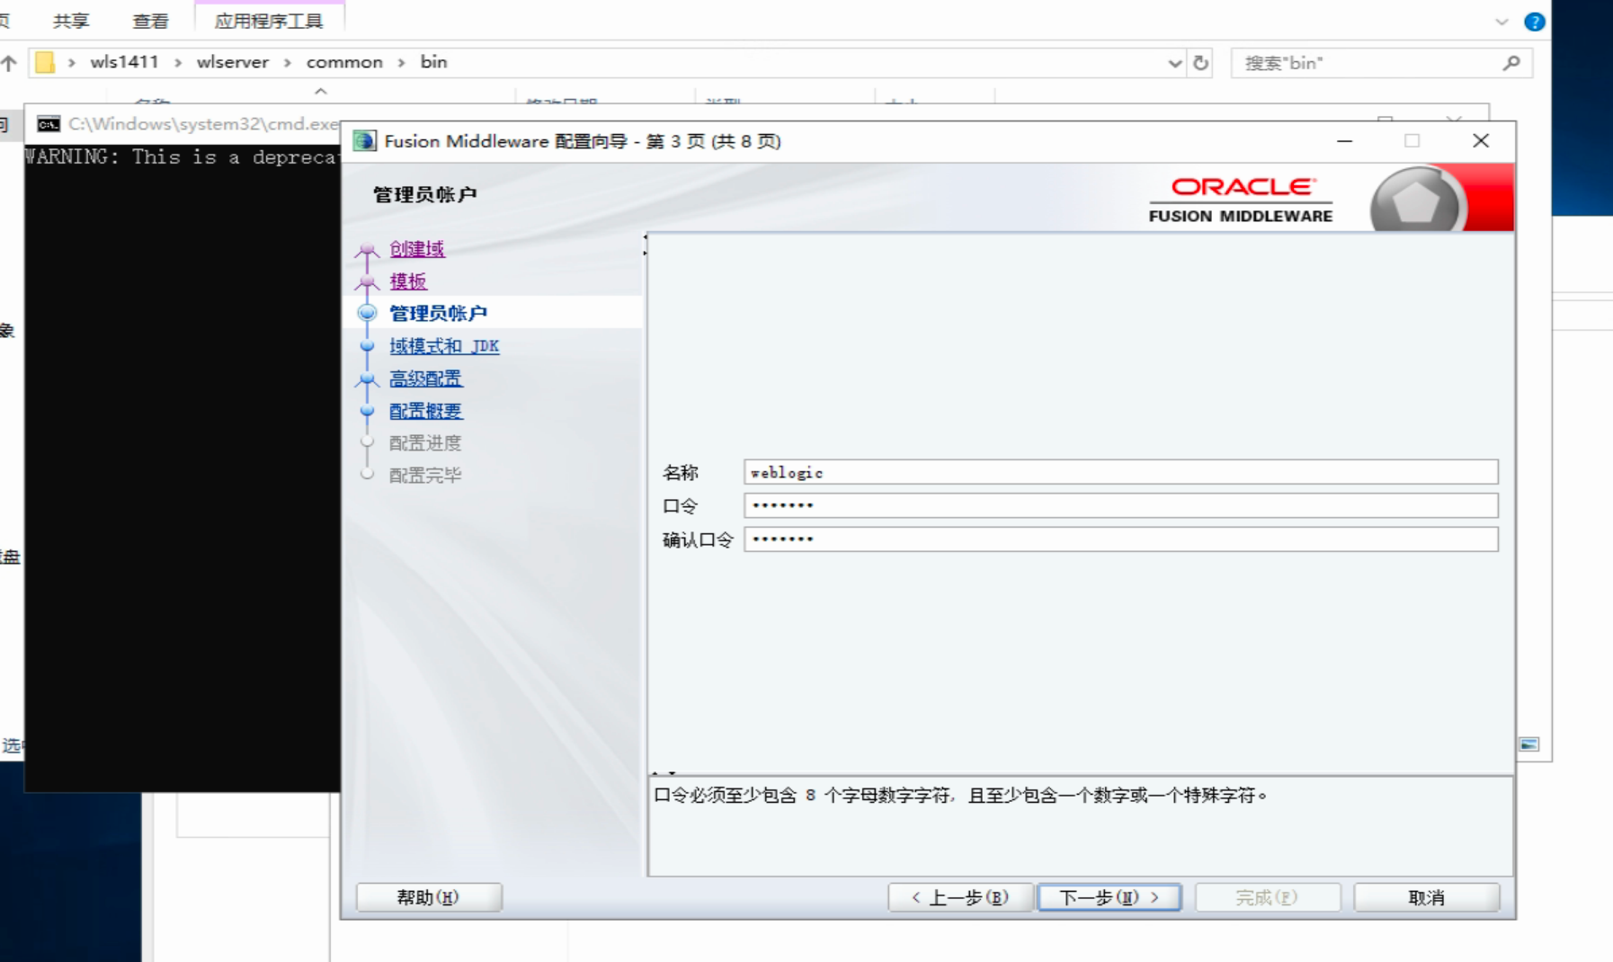Click the 确认口令 confirm password field
Image resolution: width=1613 pixels, height=962 pixels.
[x=1120, y=539]
